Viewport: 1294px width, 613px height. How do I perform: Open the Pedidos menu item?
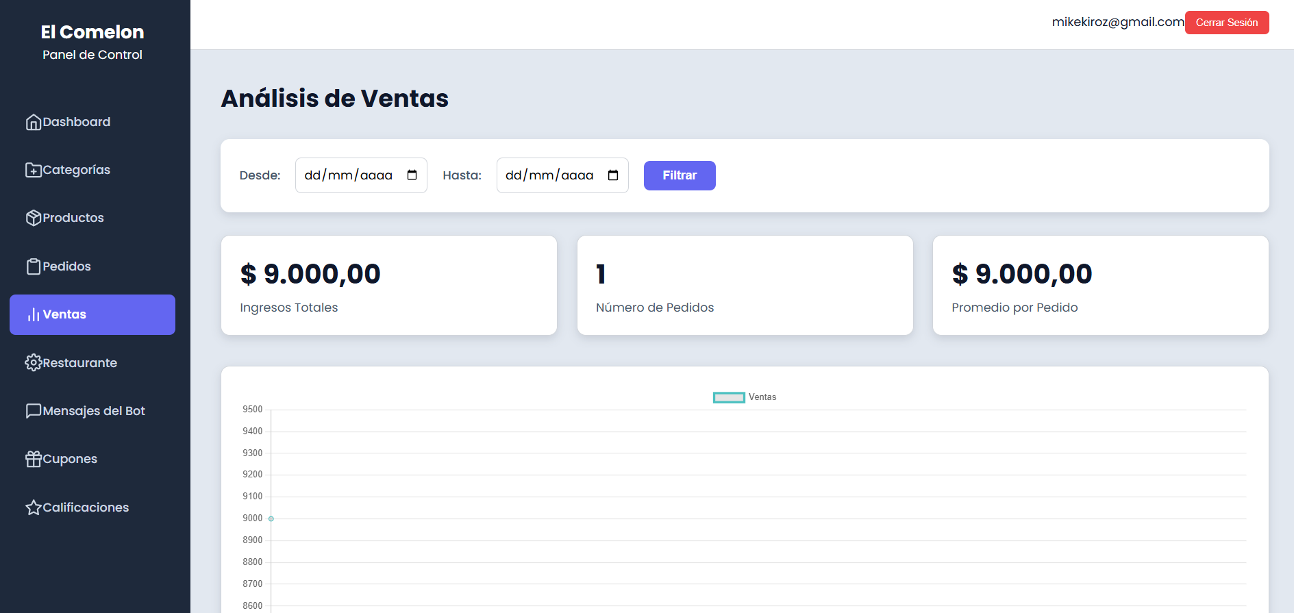pos(66,266)
